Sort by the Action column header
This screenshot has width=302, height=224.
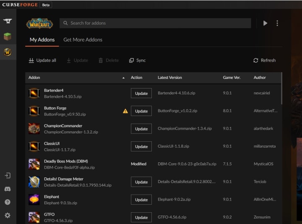(x=137, y=78)
